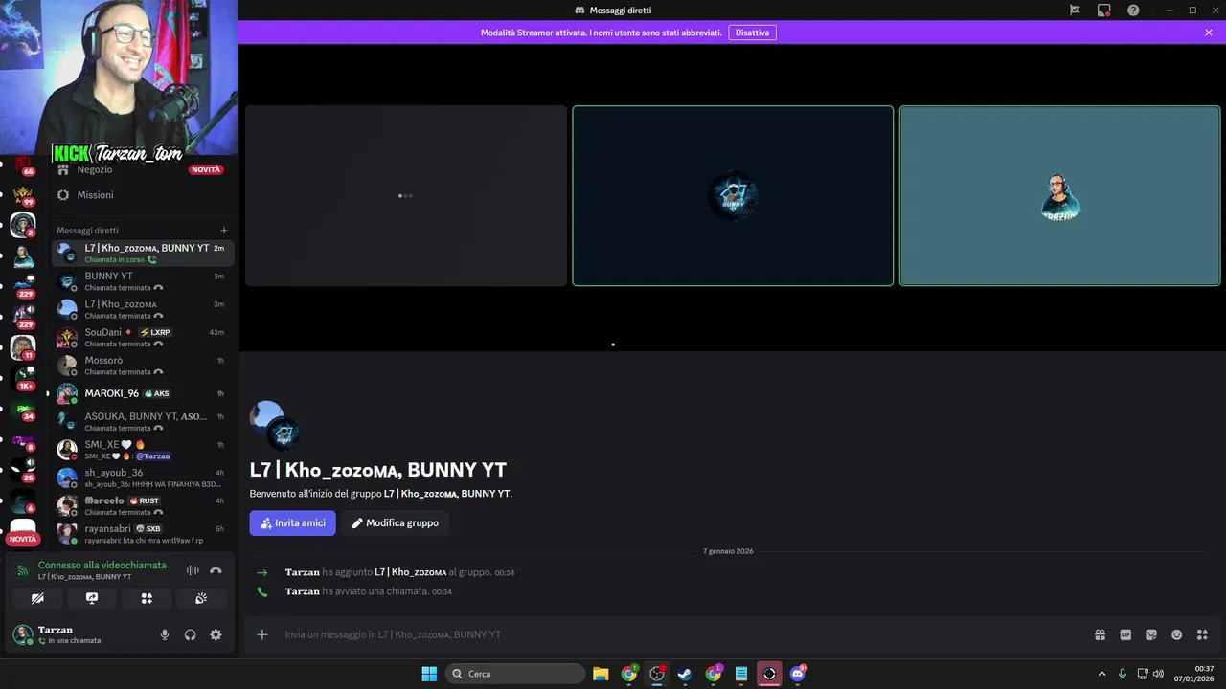1226x689 pixels.
Task: Open the checkmark flag icon in title bar
Action: point(1075,10)
